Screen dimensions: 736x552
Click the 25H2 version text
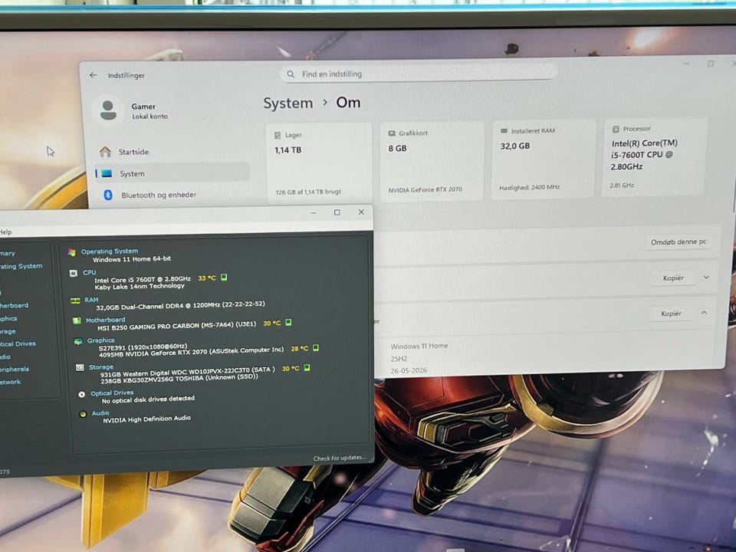(399, 359)
